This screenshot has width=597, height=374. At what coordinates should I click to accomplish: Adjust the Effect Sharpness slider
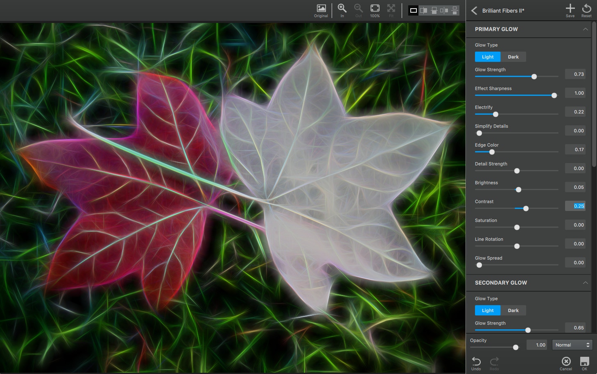coord(554,95)
